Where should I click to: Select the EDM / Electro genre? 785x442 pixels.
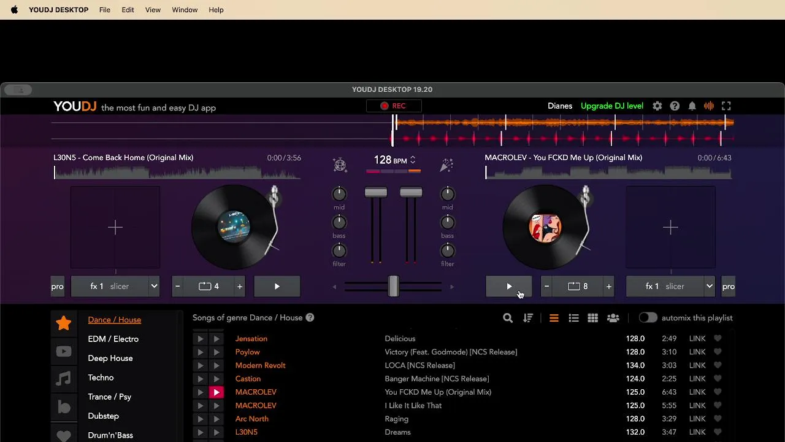click(x=113, y=339)
